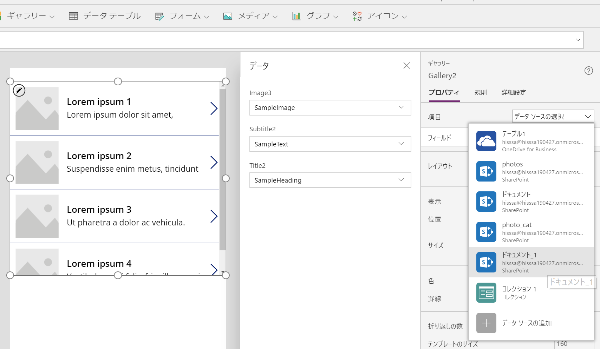Click the shapes icon next to アイコン

(x=357, y=16)
